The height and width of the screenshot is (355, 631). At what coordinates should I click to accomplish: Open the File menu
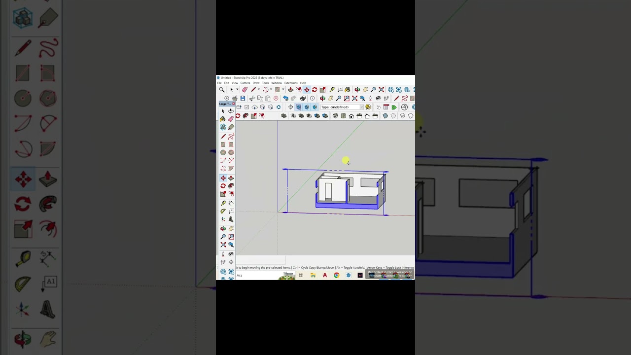(219, 83)
